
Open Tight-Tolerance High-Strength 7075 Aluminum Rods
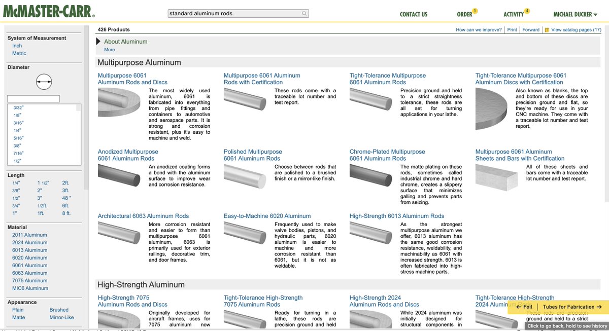263,301
